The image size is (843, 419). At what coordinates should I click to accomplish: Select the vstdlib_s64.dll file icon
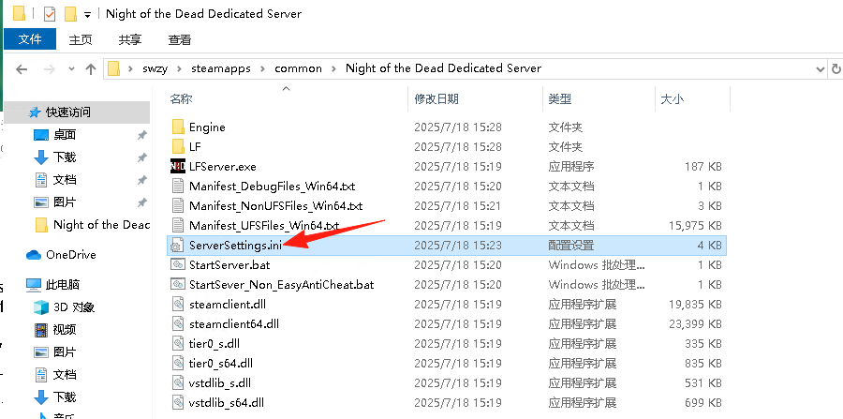[x=178, y=402]
